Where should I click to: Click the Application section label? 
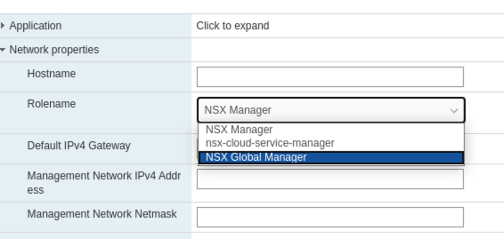35,26
